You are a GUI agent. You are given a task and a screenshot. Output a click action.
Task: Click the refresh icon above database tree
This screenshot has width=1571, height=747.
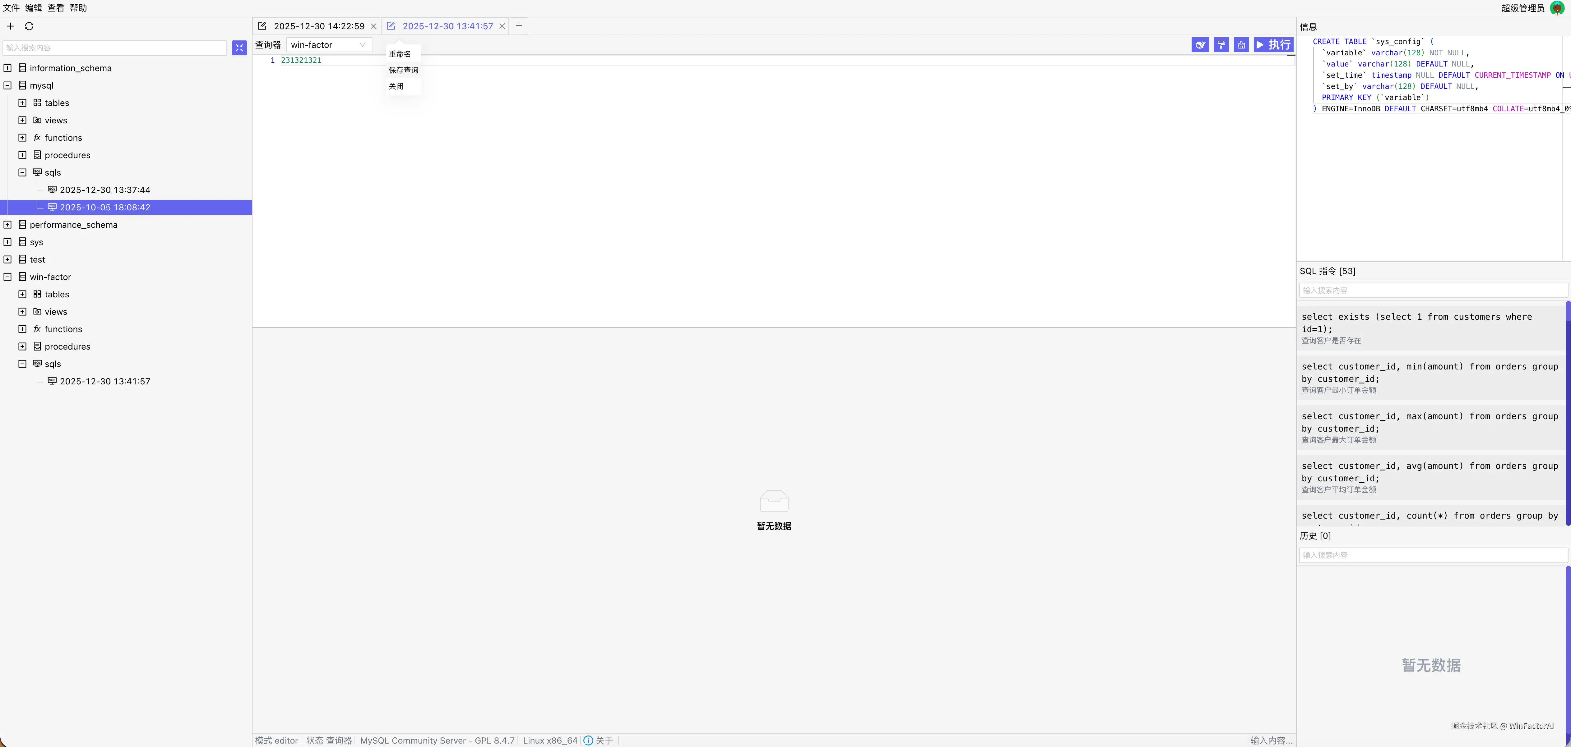[x=29, y=26]
